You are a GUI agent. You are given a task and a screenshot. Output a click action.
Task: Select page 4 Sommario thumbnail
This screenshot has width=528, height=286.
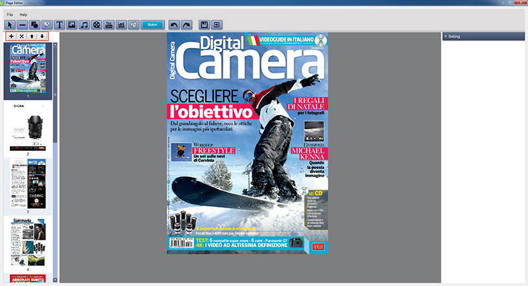tap(28, 242)
